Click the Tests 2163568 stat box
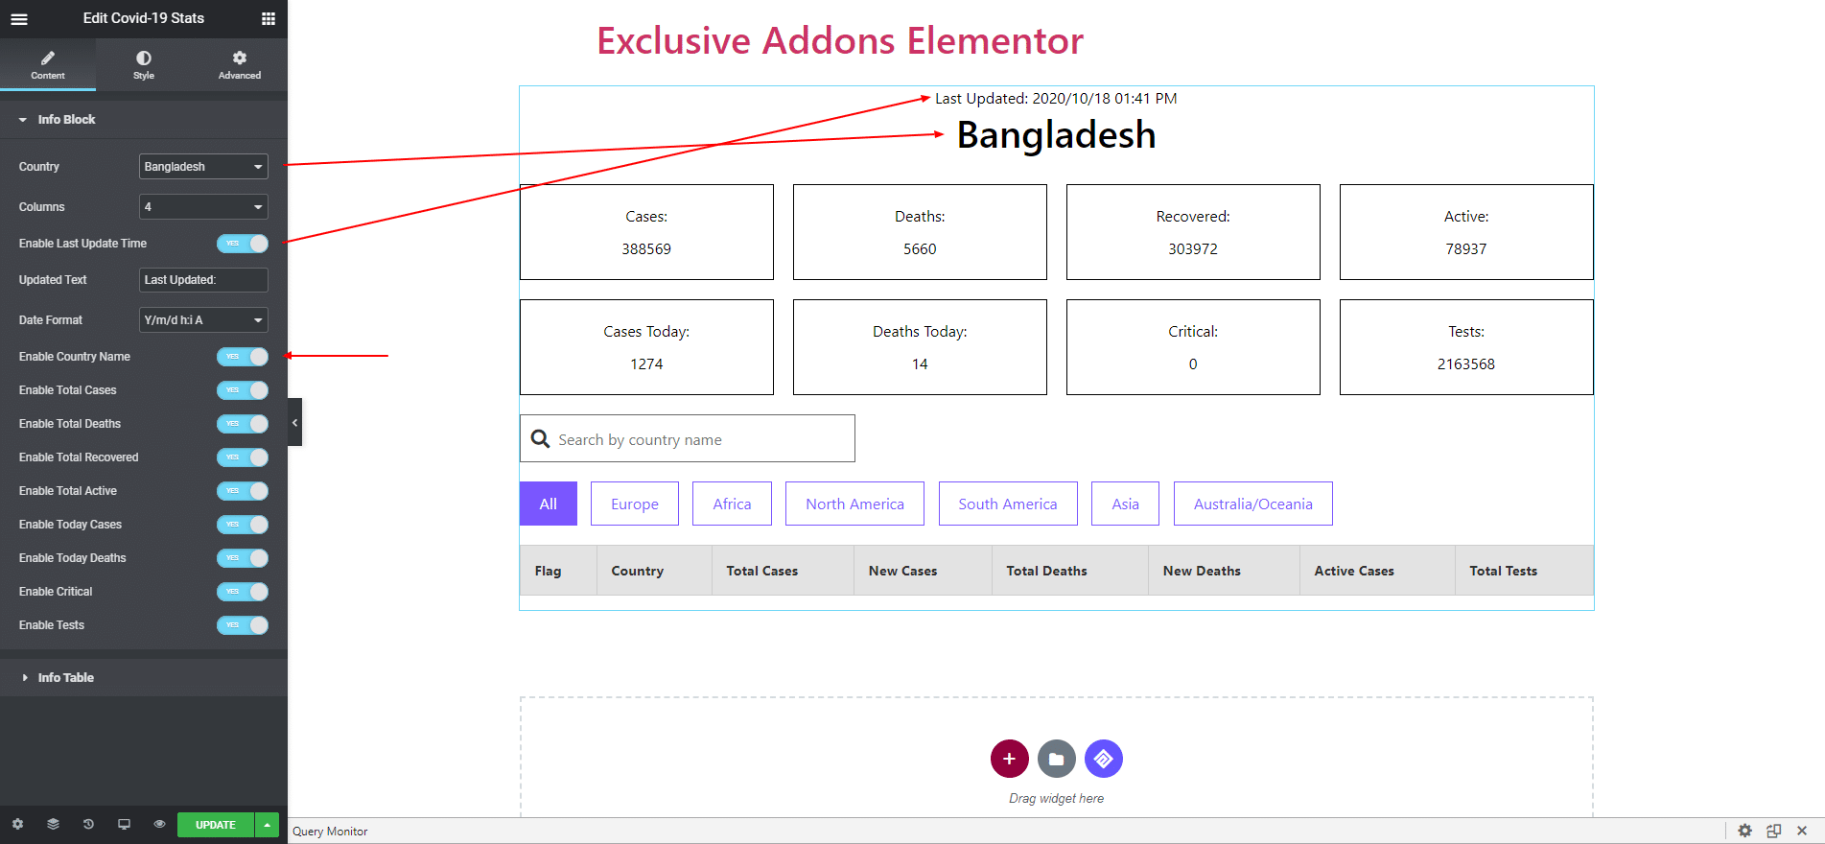 tap(1466, 347)
